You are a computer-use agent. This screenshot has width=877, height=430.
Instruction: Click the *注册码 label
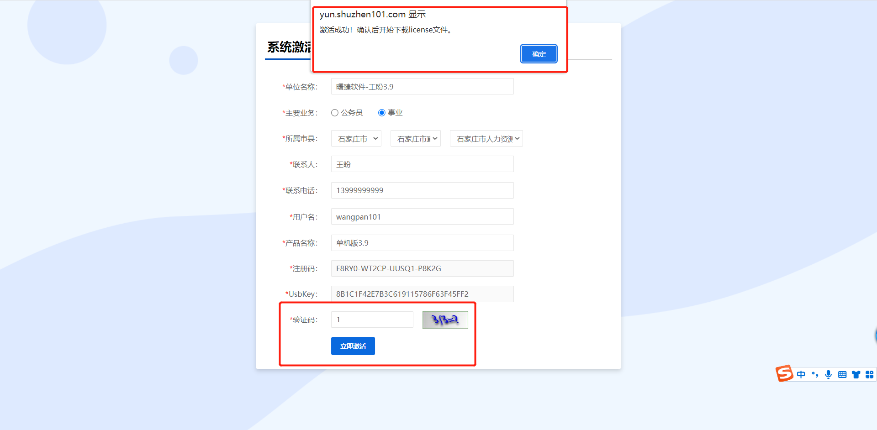[303, 268]
